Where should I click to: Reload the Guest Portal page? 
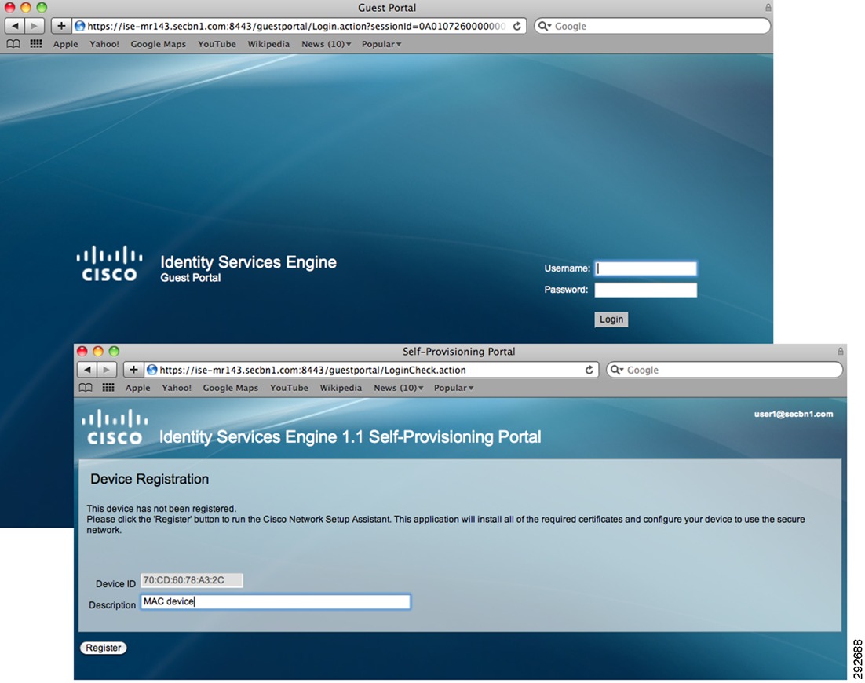pyautogui.click(x=517, y=26)
